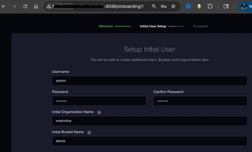Click the not-secure warning triangle icon
The height and width of the screenshot is (152, 252).
(49, 6)
